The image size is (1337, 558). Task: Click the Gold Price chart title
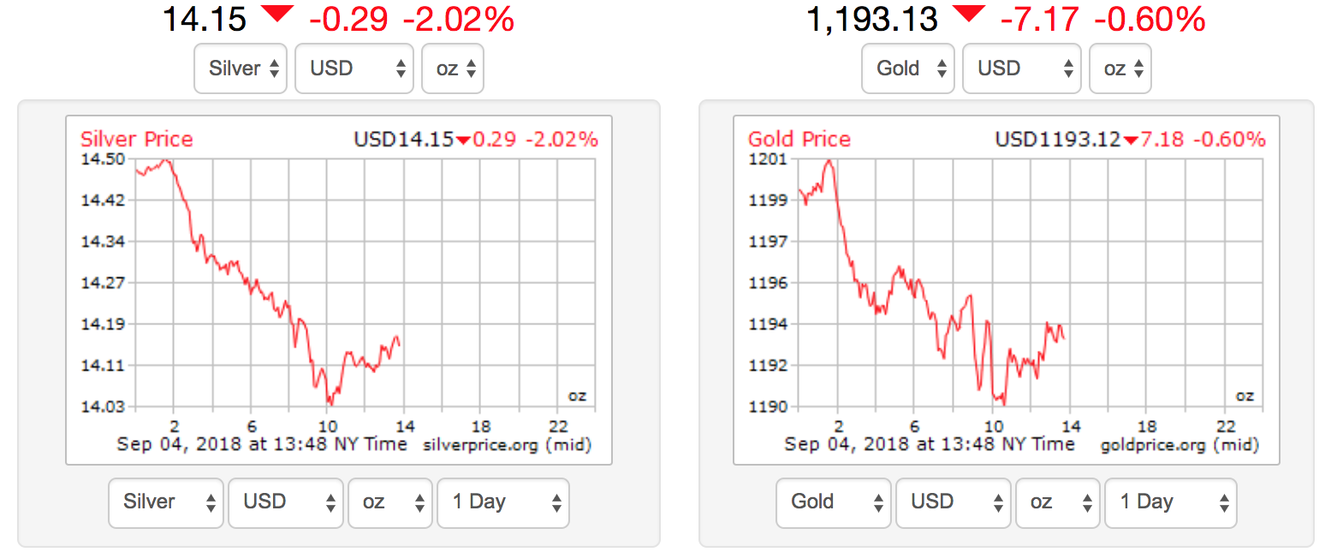coord(799,139)
